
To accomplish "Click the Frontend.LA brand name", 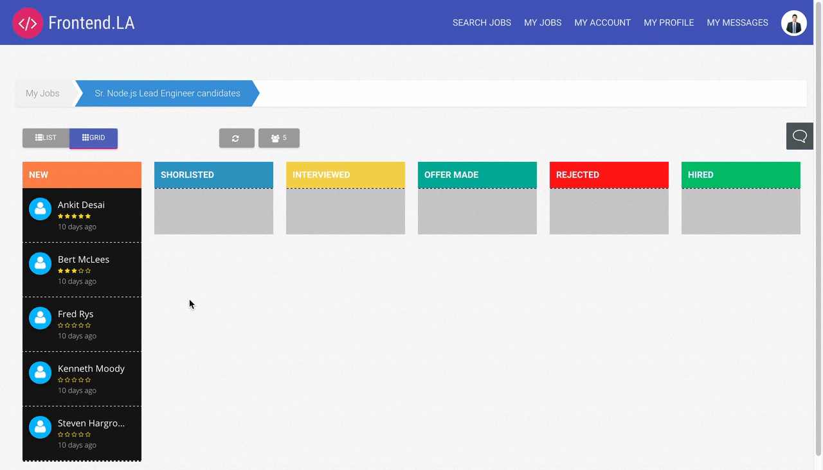I will [x=91, y=23].
